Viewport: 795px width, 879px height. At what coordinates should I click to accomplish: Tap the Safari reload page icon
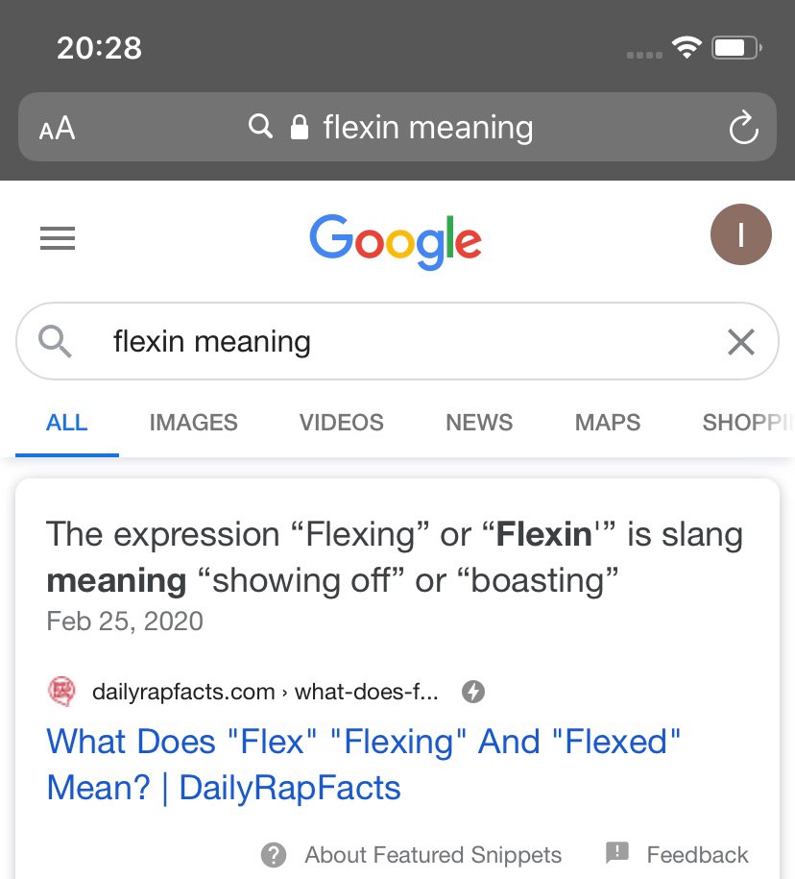coord(743,128)
